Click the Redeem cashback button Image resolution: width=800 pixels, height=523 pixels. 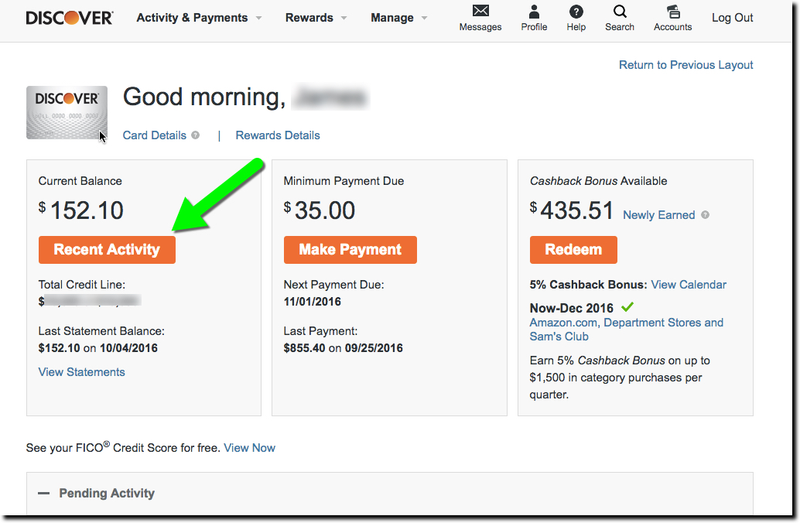(x=573, y=249)
